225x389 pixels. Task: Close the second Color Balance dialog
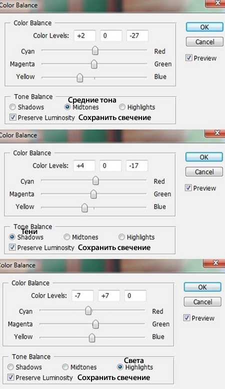[x=216, y=133]
